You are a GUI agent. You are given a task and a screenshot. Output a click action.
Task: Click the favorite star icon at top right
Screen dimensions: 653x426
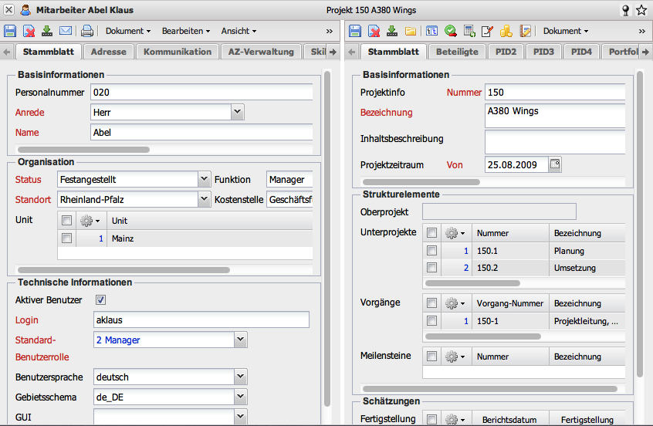click(641, 10)
